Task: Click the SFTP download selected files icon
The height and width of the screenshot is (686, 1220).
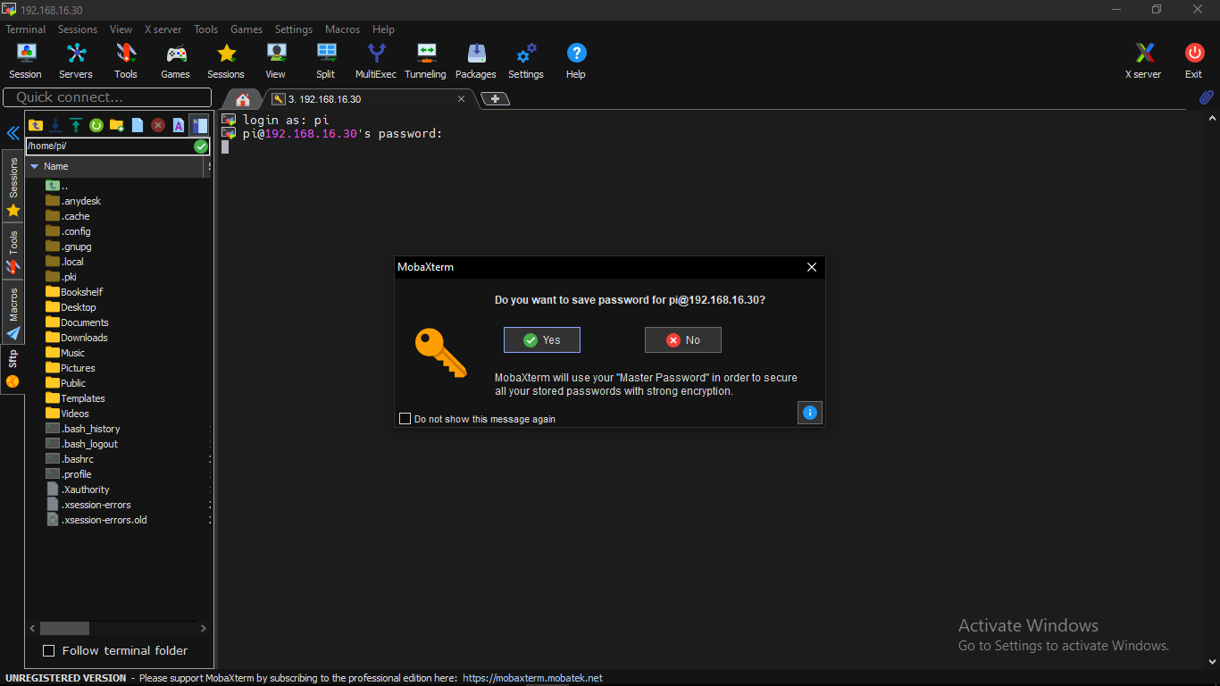Action: click(x=55, y=125)
